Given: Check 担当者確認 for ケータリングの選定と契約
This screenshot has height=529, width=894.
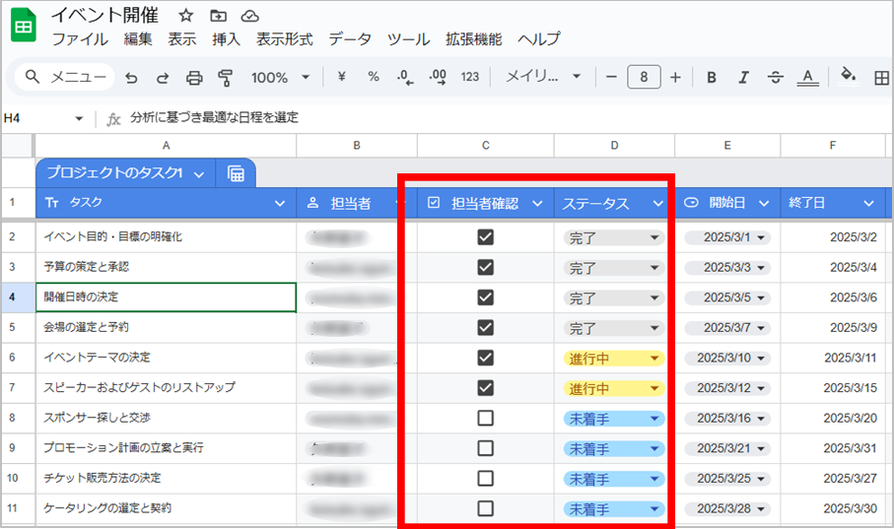Looking at the screenshot, I should coord(485,508).
